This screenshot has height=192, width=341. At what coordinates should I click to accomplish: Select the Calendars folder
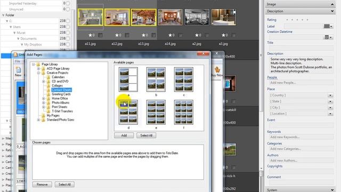click(58, 77)
